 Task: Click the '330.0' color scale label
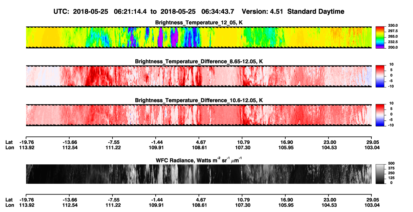click(x=392, y=25)
